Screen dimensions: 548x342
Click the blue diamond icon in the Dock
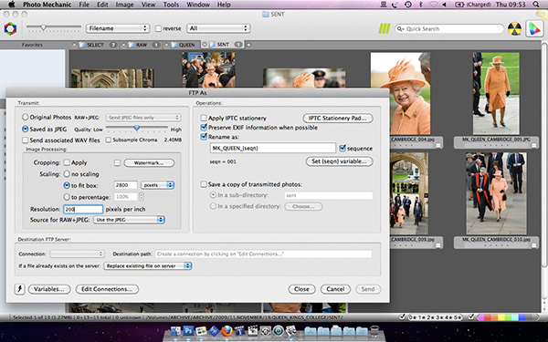point(214,330)
